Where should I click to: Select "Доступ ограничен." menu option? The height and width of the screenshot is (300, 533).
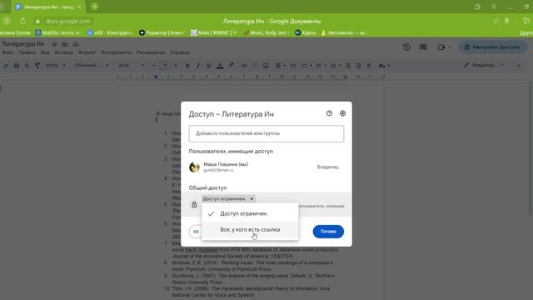tap(250, 213)
